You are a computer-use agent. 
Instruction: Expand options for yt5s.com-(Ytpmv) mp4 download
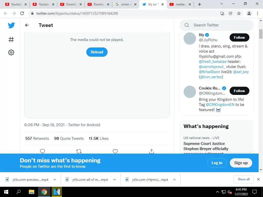point(174,180)
